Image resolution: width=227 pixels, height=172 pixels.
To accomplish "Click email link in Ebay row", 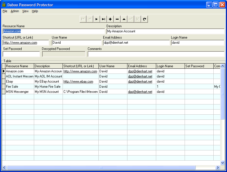I will [x=140, y=81].
